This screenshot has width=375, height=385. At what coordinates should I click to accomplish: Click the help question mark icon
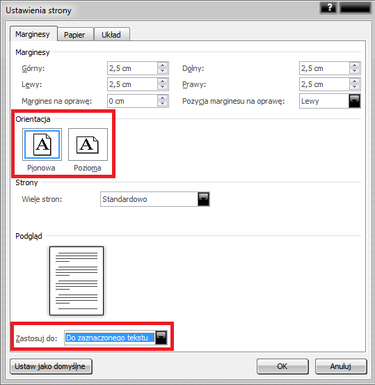[329, 8]
